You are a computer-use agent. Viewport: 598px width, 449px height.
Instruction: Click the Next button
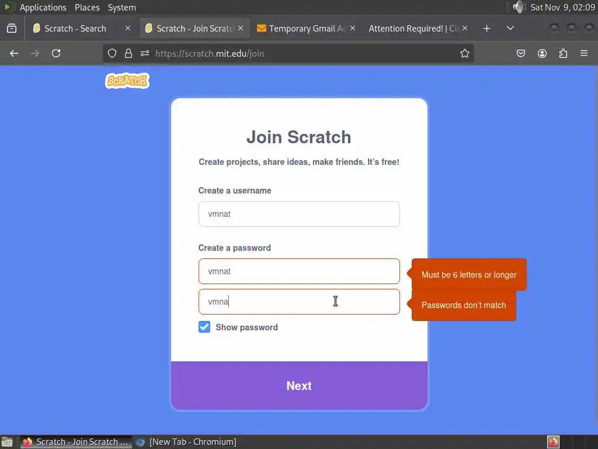[x=299, y=386]
